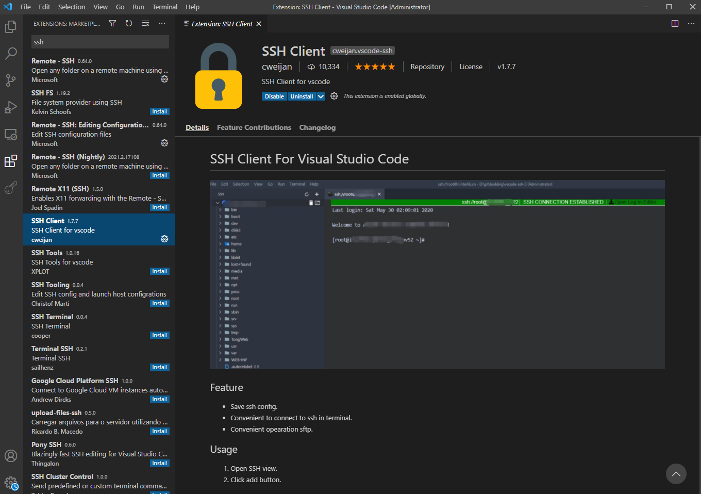This screenshot has width=701, height=494.
Task: Install the Pony SSH extension
Action: 160,463
